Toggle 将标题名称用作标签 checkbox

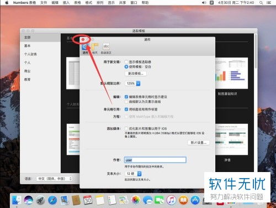(126, 110)
